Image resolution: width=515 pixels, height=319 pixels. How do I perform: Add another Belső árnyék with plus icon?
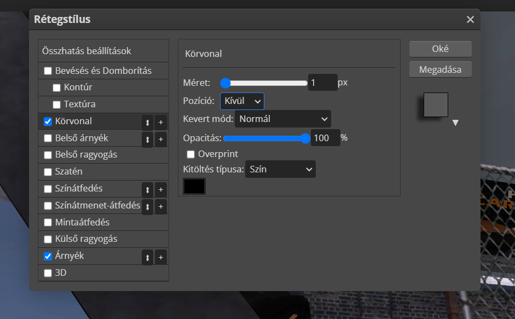[160, 140]
